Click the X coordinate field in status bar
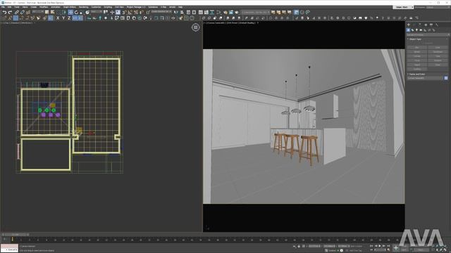Image resolution: width=451 pixels, height=253 pixels. tap(314, 246)
